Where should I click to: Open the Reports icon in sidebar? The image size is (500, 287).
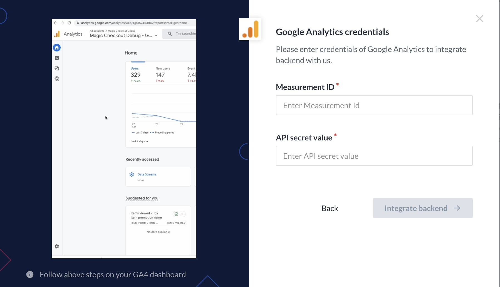[57, 58]
